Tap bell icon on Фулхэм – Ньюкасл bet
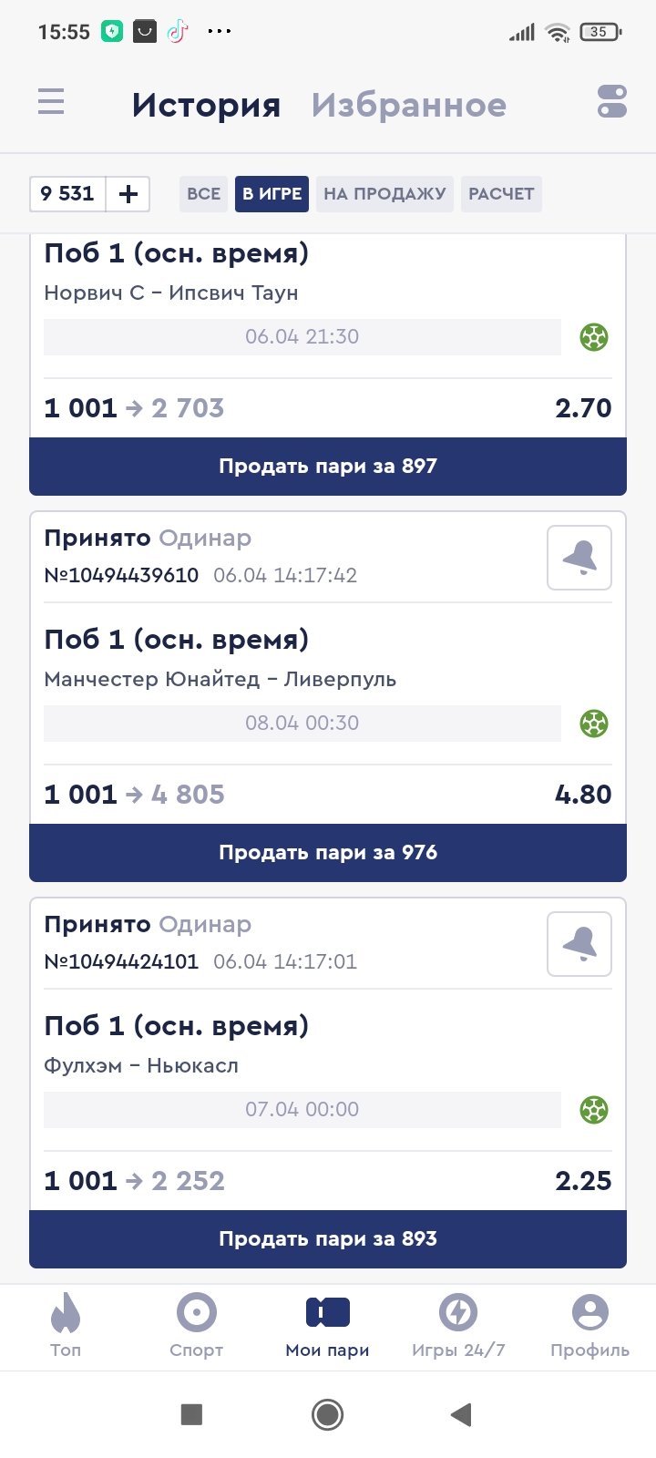 click(579, 944)
